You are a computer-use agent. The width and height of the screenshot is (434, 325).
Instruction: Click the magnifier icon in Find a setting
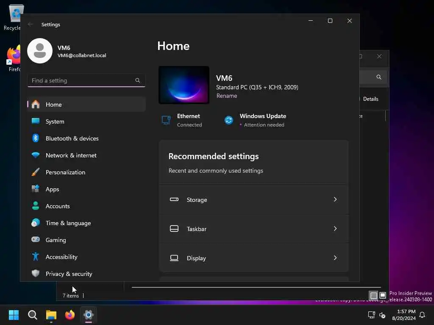click(138, 80)
